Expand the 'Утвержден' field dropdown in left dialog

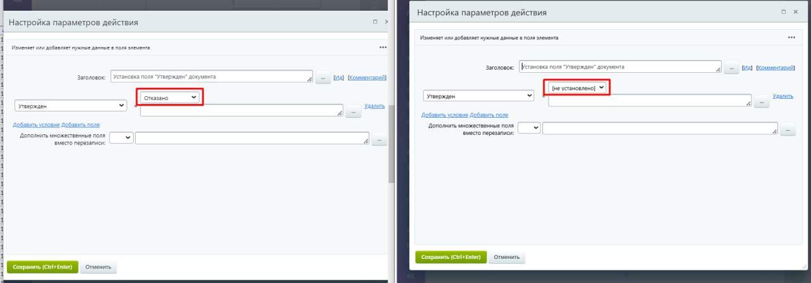tap(70, 106)
